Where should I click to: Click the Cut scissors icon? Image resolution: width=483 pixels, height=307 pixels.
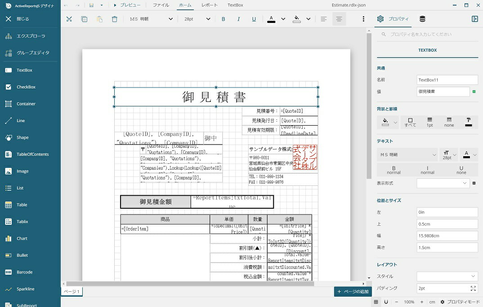tap(69, 19)
